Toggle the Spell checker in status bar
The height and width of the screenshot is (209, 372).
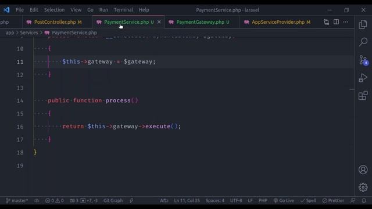pyautogui.click(x=308, y=200)
